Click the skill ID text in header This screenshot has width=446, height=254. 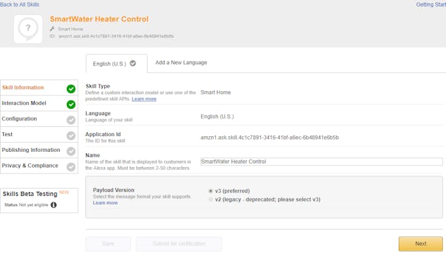(x=116, y=36)
